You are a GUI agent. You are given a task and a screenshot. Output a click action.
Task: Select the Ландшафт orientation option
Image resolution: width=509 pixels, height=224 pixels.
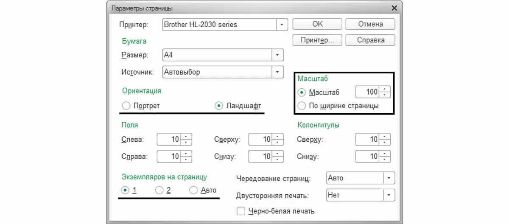tap(219, 106)
